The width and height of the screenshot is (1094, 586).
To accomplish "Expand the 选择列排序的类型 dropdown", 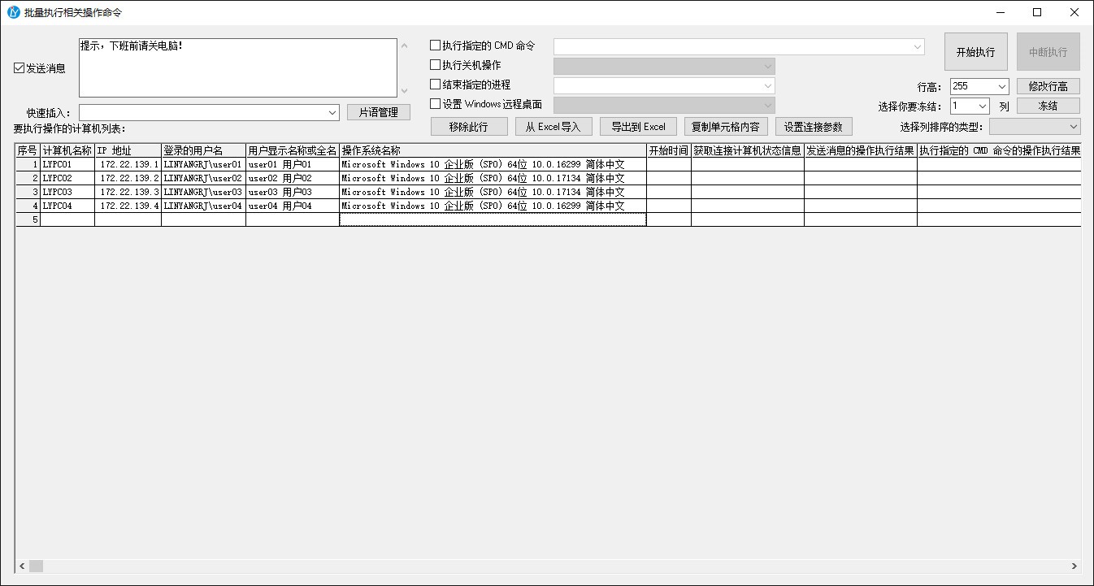I will [1073, 127].
